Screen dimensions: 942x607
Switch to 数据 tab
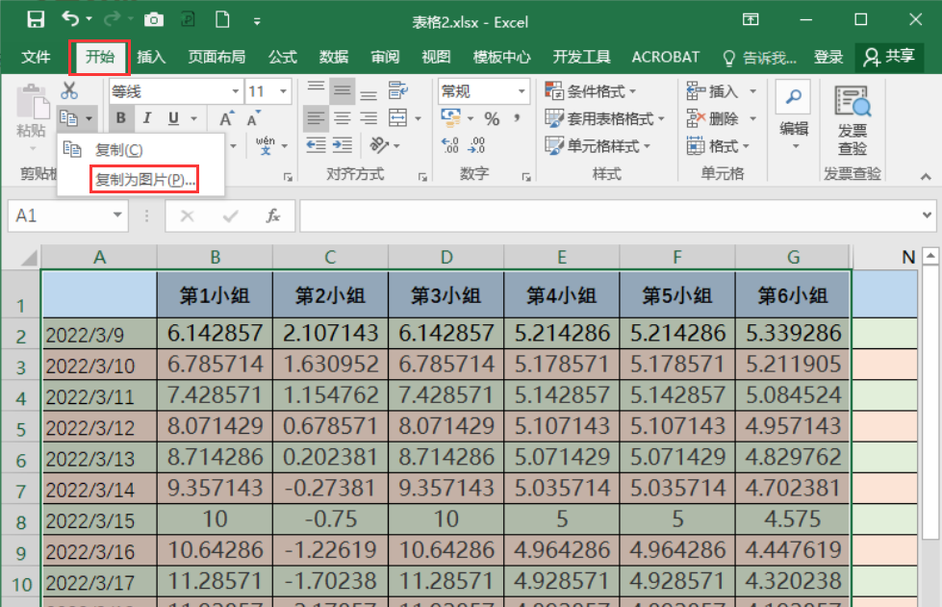point(334,57)
